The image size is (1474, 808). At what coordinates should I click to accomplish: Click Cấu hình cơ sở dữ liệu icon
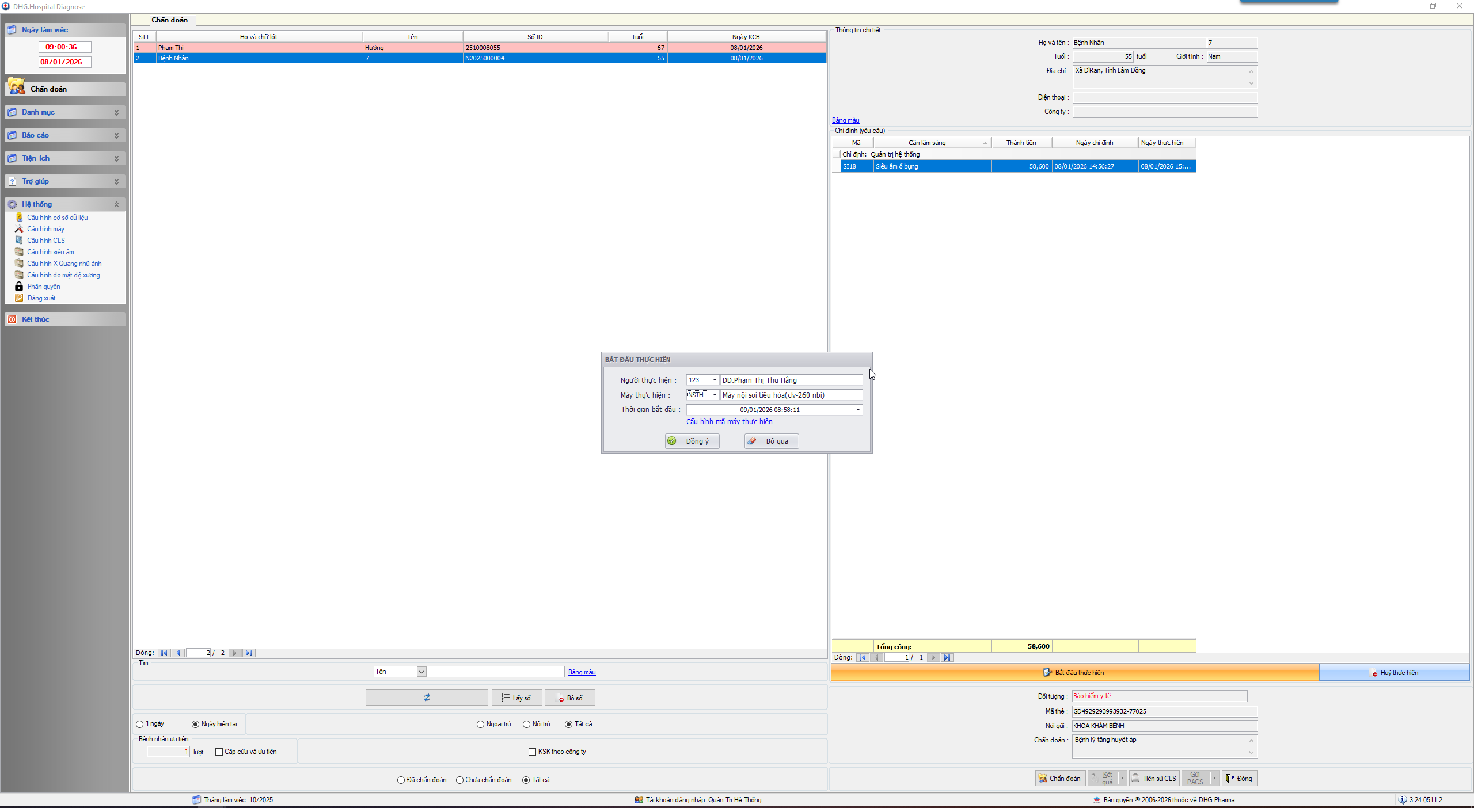pyautogui.click(x=19, y=218)
